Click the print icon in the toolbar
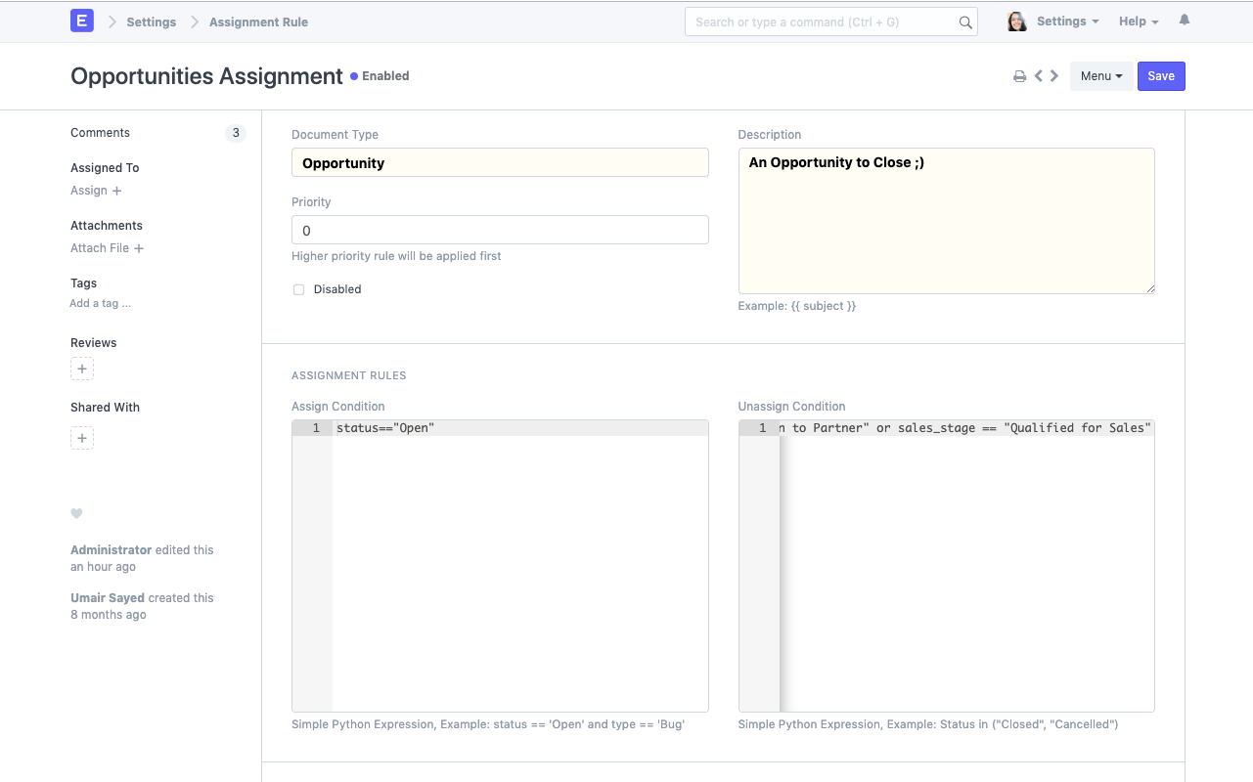This screenshot has width=1253, height=782. tap(1019, 75)
